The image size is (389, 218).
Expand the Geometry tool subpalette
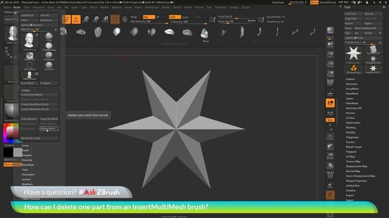pyautogui.click(x=351, y=84)
